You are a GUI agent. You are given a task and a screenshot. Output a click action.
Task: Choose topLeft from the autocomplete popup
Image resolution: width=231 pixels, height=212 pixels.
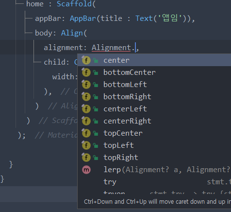click(154, 145)
